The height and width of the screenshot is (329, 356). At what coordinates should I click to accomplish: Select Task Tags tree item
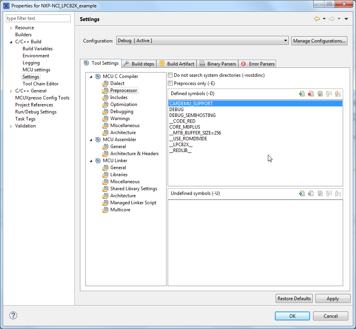pos(25,119)
